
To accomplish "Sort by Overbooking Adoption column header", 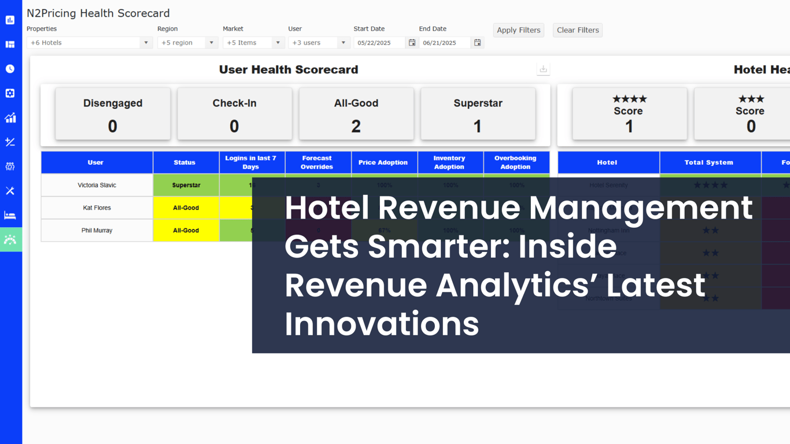I will (516, 162).
